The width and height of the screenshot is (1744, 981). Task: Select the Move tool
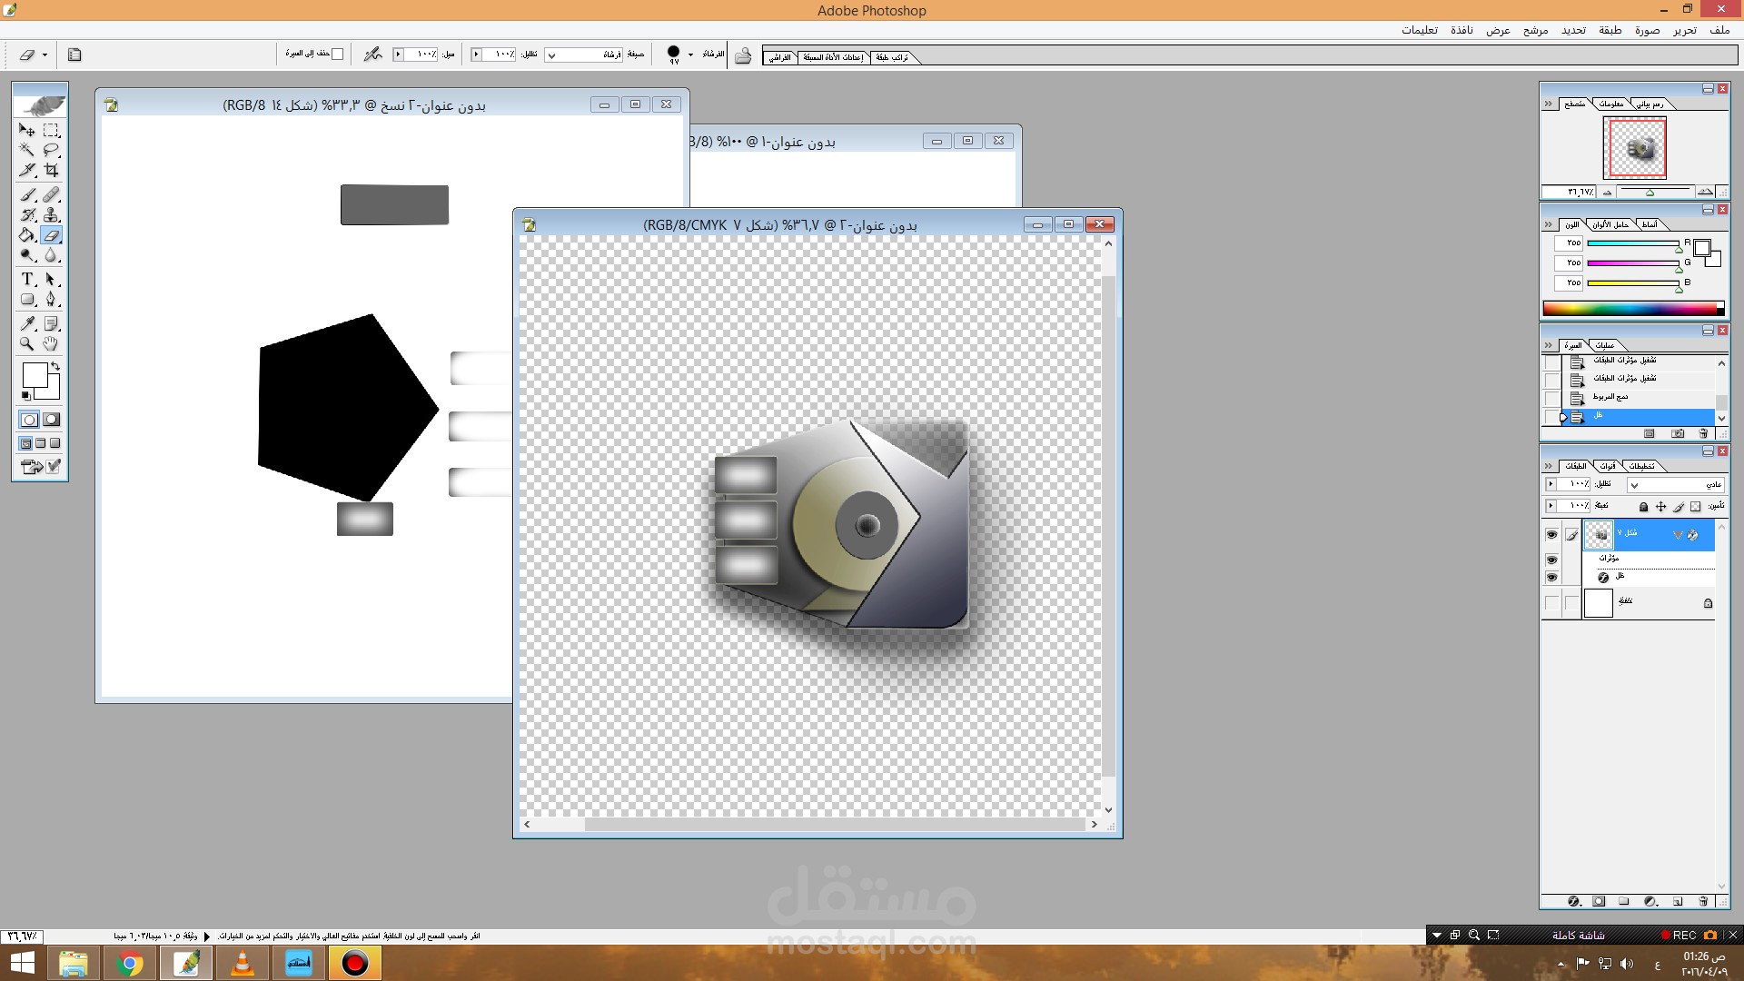[27, 130]
